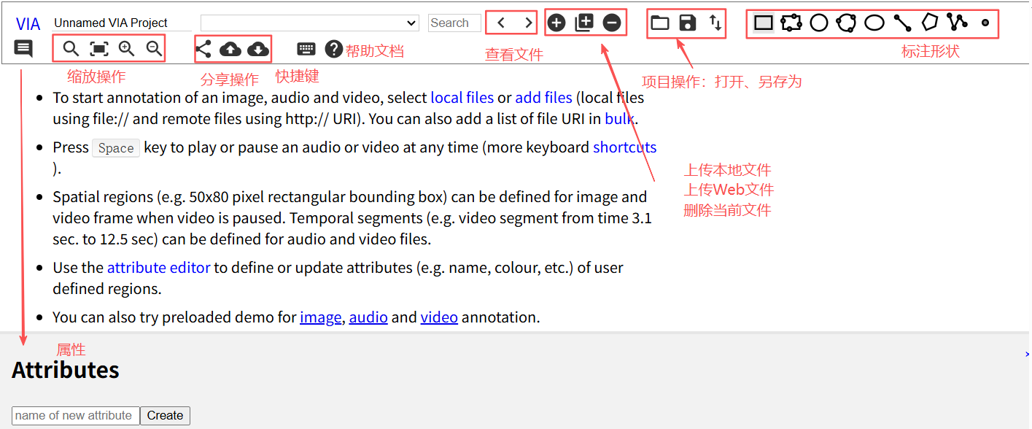
Task: Open the add files link
Action: pyautogui.click(x=544, y=98)
